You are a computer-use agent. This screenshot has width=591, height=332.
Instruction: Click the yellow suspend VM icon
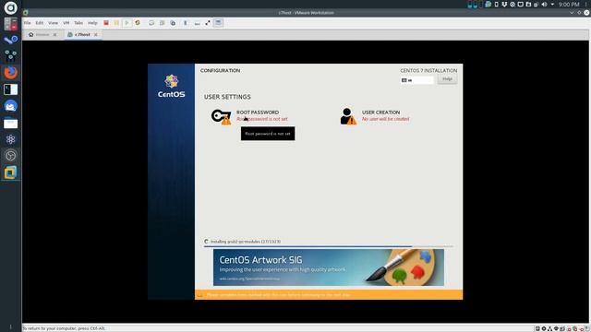tap(116, 23)
